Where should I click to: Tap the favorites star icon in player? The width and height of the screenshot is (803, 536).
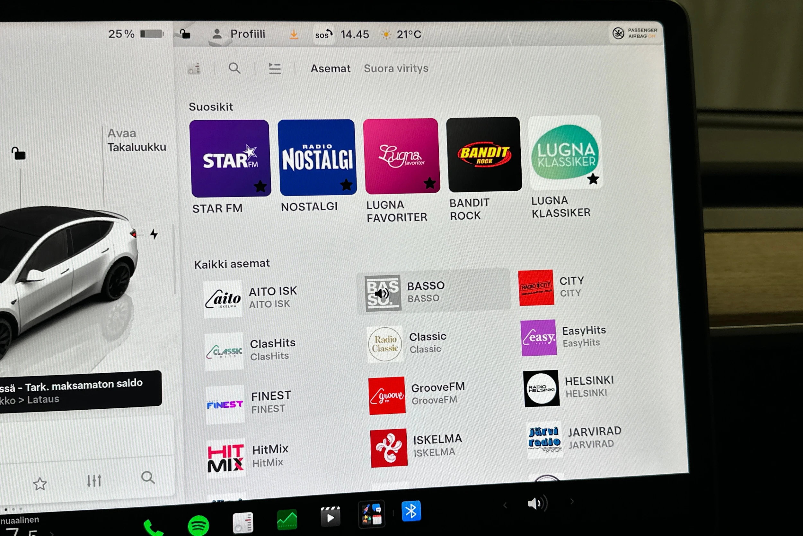[x=40, y=483]
